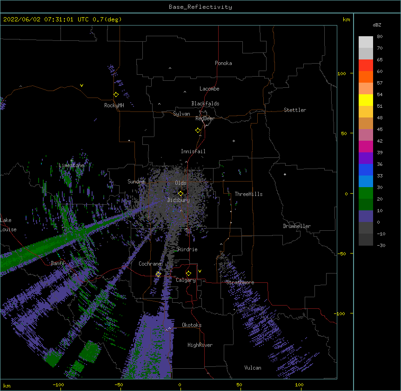Screen dimensions: 401x391
Task: Click the Ponoka city label
Action: click(x=223, y=63)
